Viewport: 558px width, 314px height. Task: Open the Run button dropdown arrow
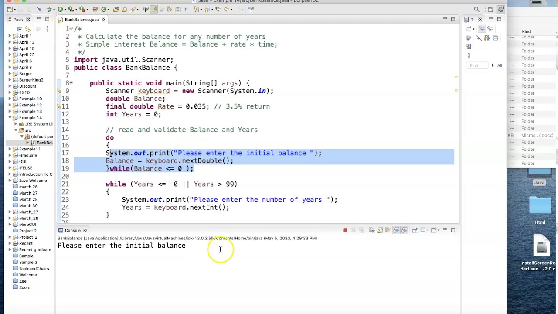click(x=65, y=10)
